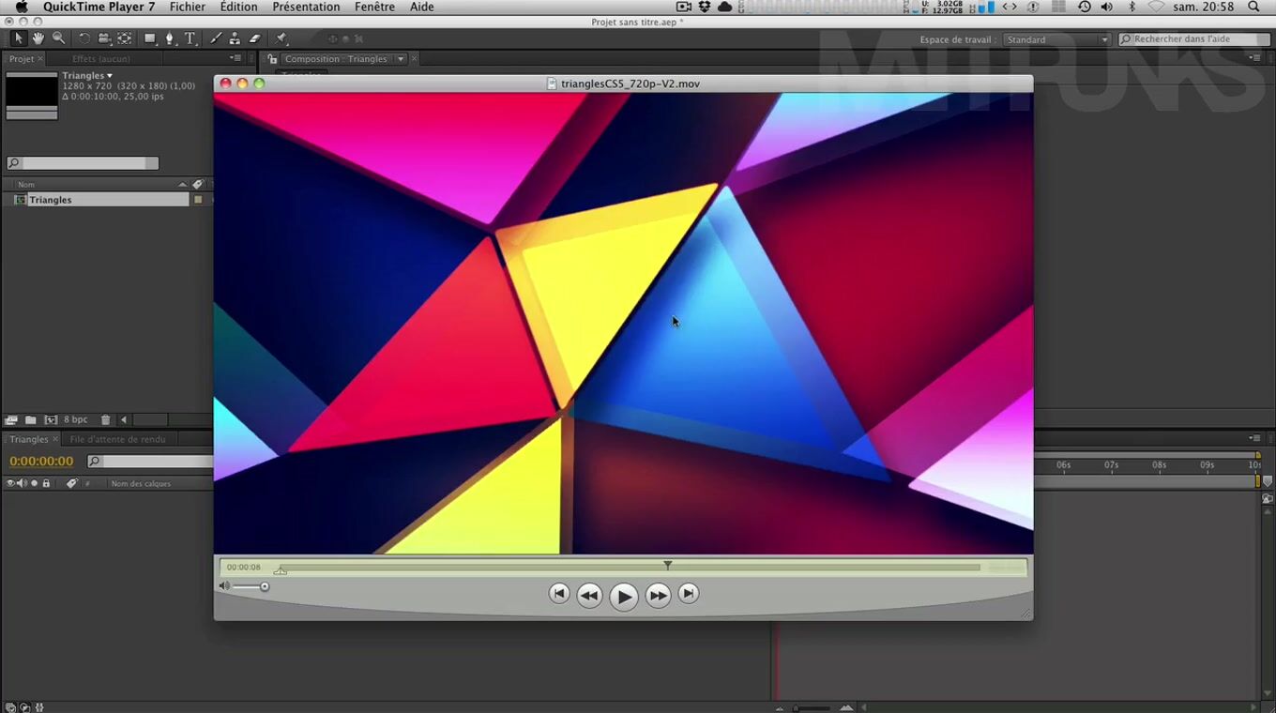Open the Fichier menu
The width and height of the screenshot is (1276, 713).
pos(187,7)
